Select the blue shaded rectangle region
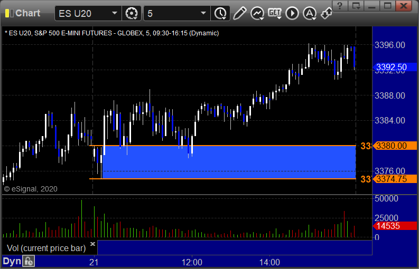Screen dimensions: 419x269 [x=229, y=162]
